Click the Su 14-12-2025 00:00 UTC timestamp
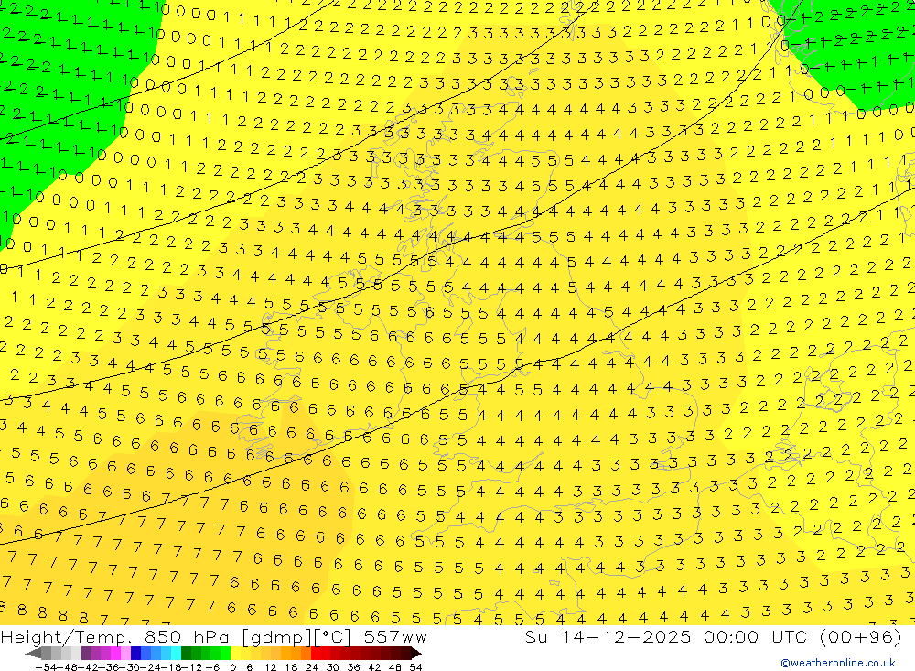 tap(713, 637)
